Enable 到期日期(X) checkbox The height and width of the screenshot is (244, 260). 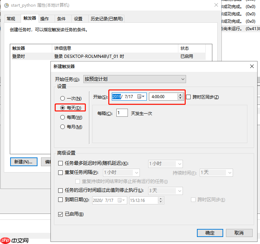pos(60,199)
